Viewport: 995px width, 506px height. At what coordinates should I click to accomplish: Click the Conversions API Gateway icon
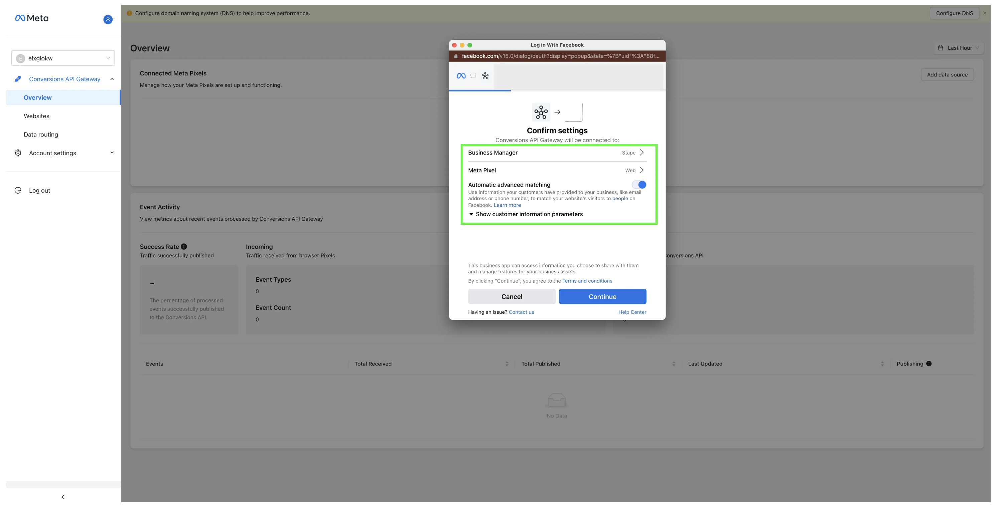click(18, 79)
